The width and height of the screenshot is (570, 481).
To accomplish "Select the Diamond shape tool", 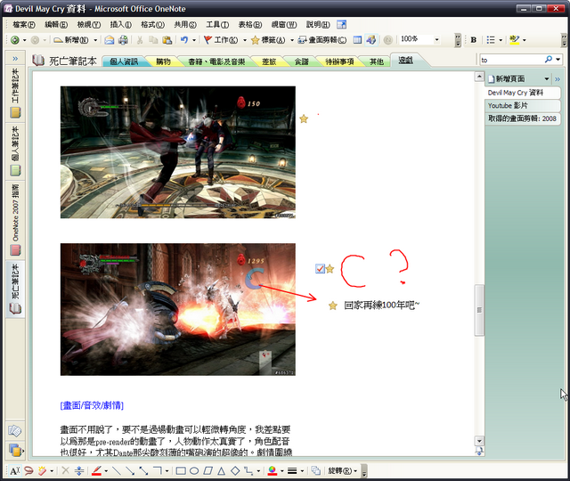I will (x=235, y=471).
